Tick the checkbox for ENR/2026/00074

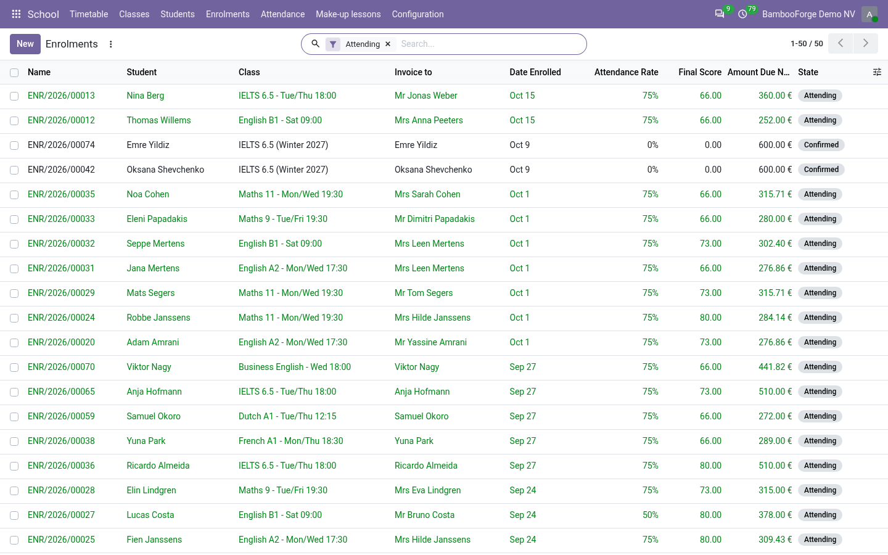coord(14,146)
